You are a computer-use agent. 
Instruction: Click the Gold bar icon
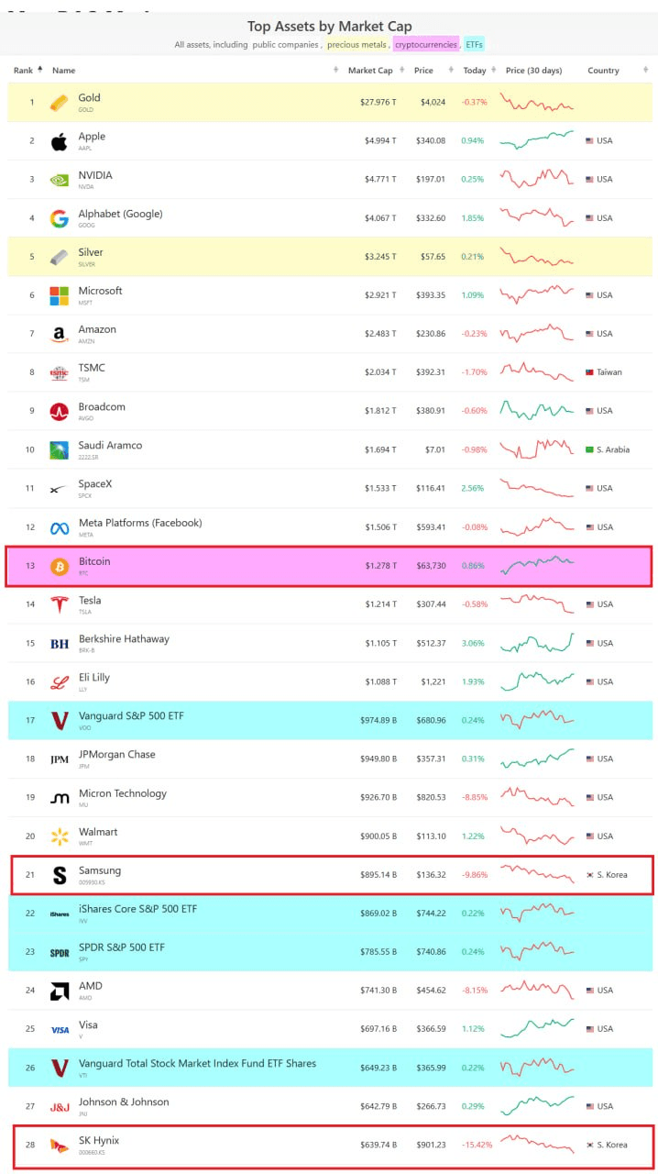coord(59,102)
